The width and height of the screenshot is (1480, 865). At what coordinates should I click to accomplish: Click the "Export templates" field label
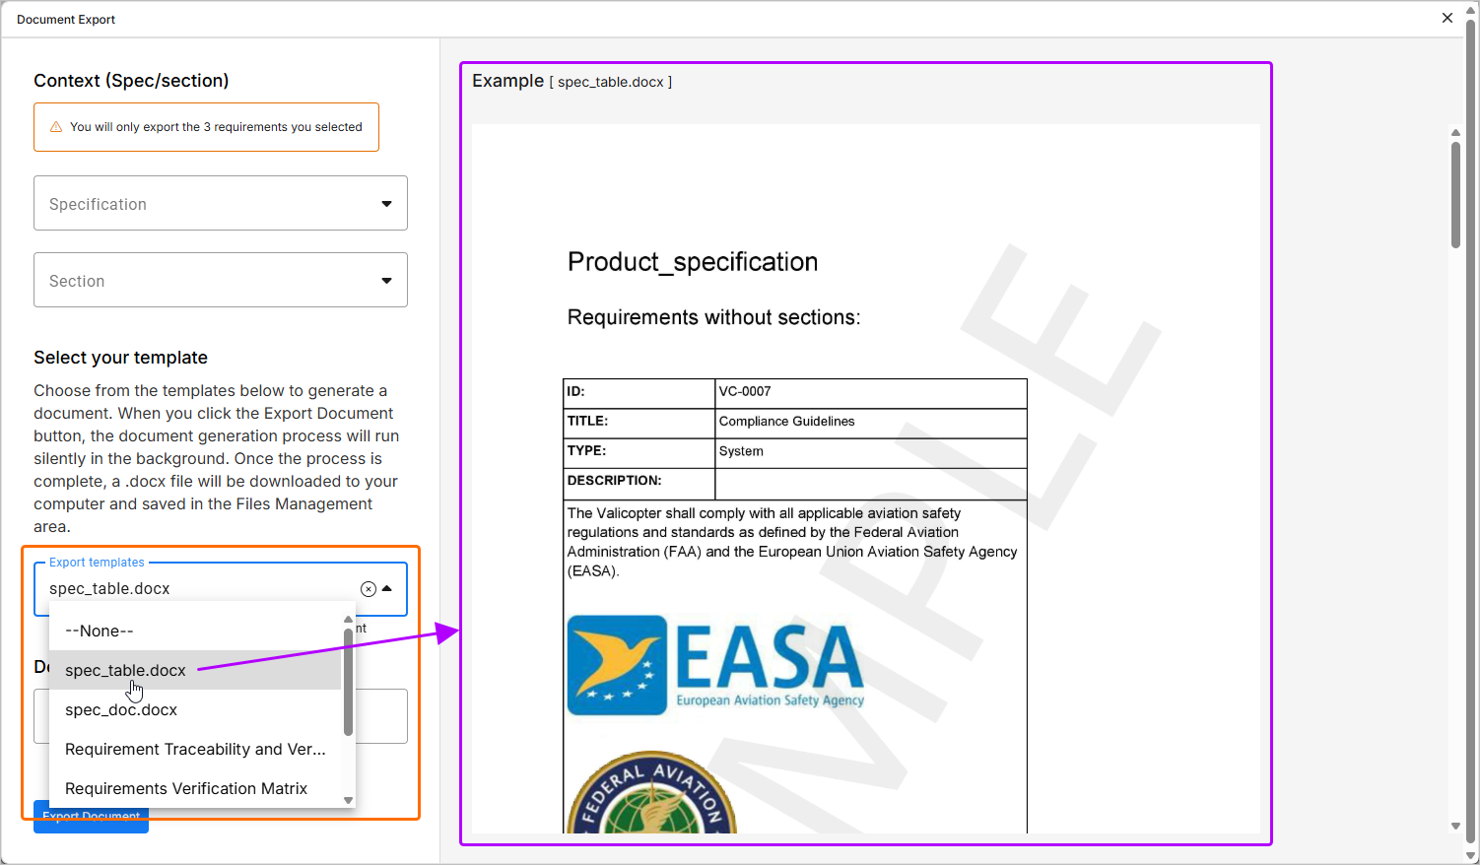(x=97, y=563)
